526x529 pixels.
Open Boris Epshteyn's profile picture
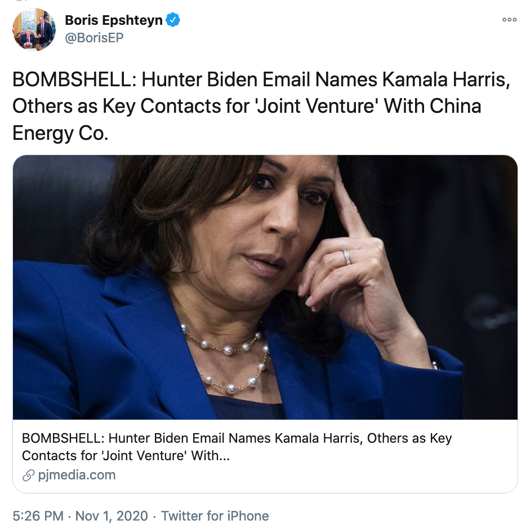(x=34, y=30)
